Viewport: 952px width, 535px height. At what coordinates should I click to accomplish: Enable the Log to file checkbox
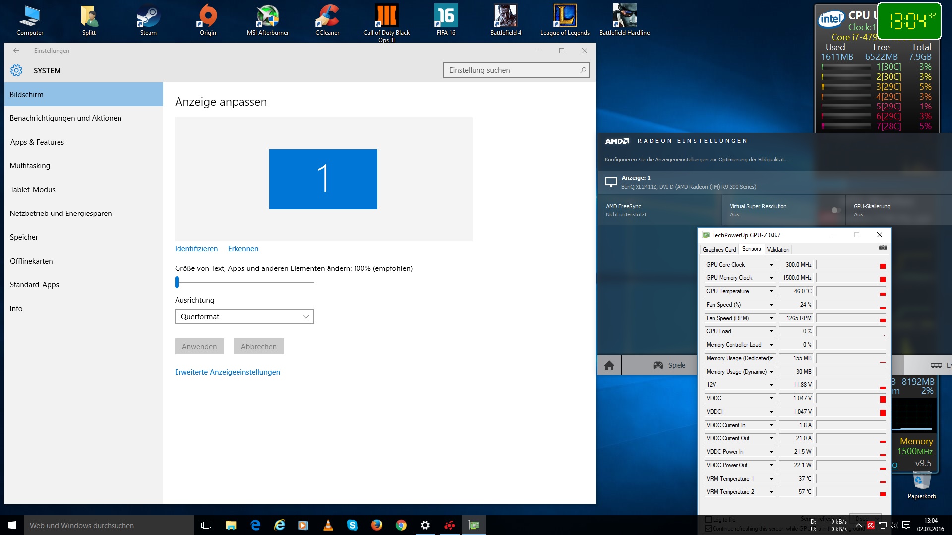pos(709,520)
